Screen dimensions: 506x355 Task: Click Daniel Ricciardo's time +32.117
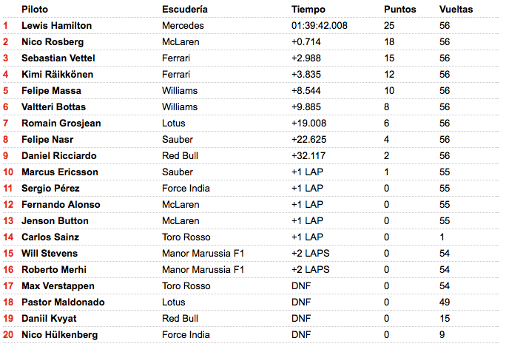pos(308,156)
